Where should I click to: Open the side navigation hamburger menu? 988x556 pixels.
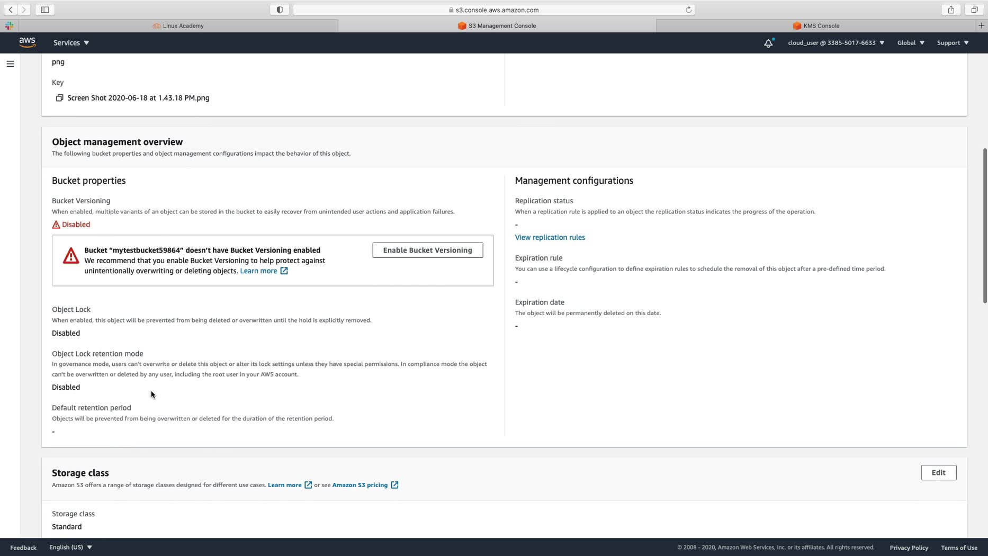pyautogui.click(x=10, y=64)
